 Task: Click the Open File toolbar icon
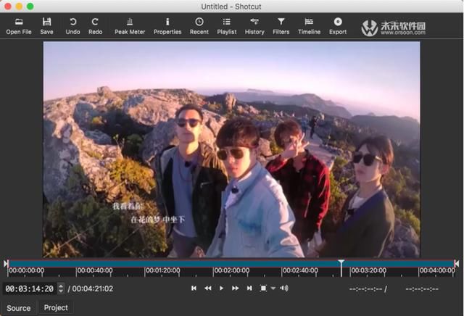pyautogui.click(x=18, y=26)
